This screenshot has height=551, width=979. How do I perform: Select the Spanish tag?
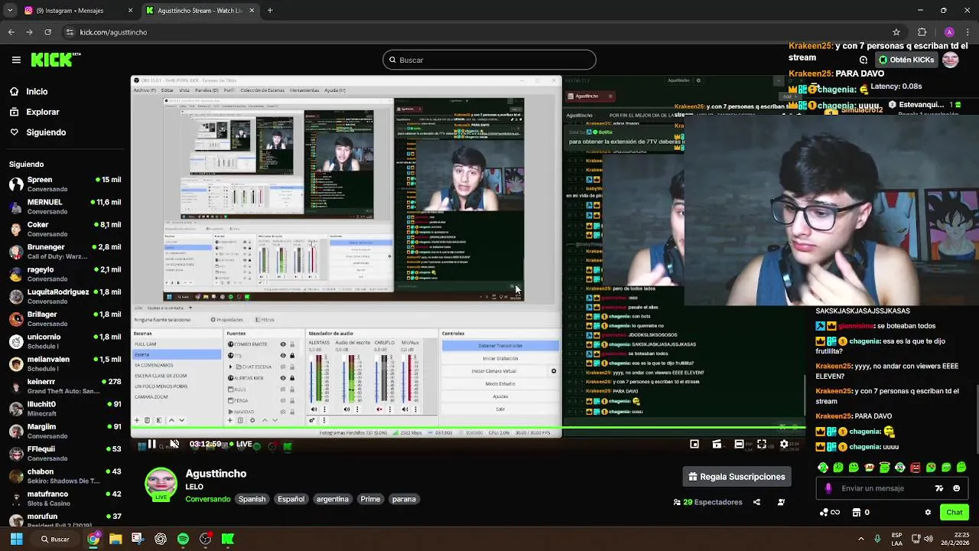[252, 499]
